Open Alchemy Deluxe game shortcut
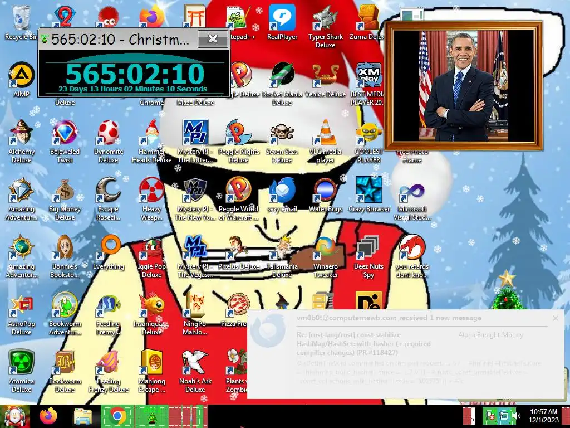Image resolution: width=570 pixels, height=428 pixels. 21,142
